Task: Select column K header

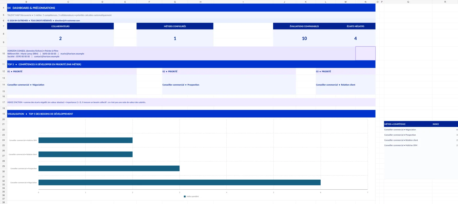Action: (x=306, y=2)
